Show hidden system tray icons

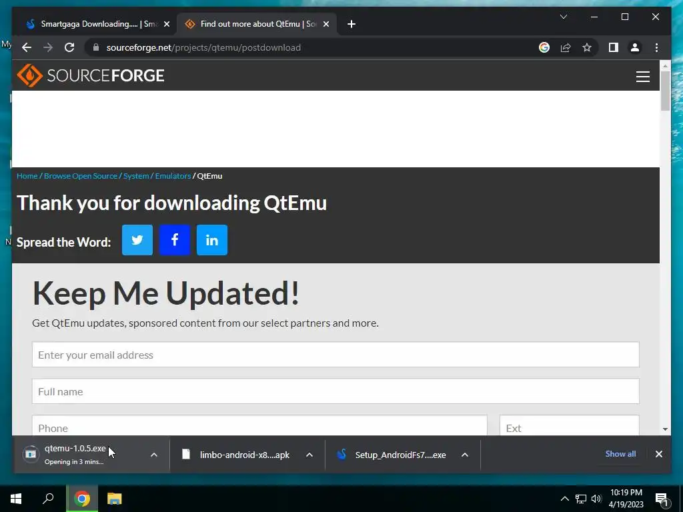564,499
